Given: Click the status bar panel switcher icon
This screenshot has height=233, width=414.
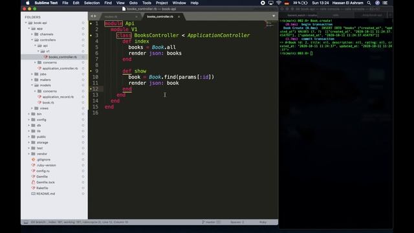Looking at the screenshot, I should click(26, 222).
